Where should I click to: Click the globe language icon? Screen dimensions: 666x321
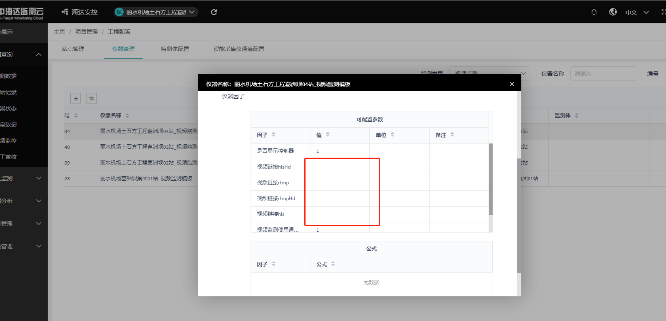point(613,12)
